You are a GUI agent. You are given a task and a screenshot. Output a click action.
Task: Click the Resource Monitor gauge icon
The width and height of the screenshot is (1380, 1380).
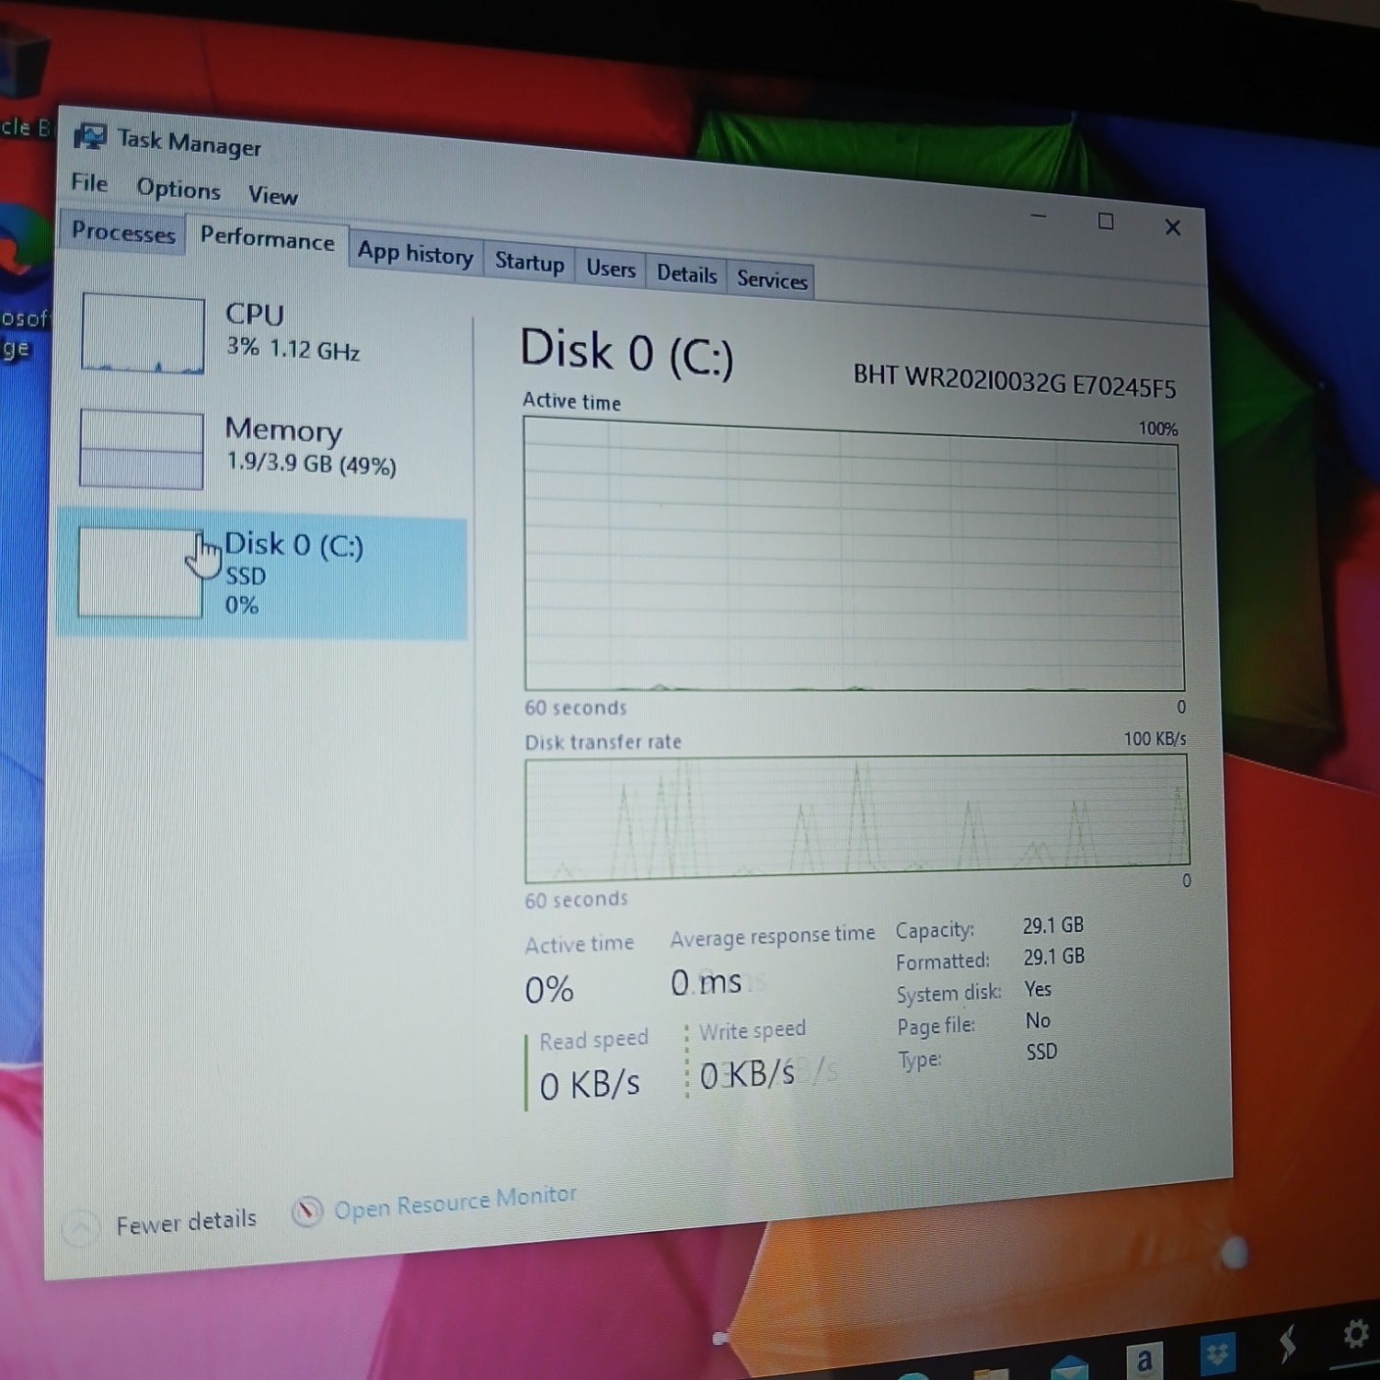tap(306, 1212)
